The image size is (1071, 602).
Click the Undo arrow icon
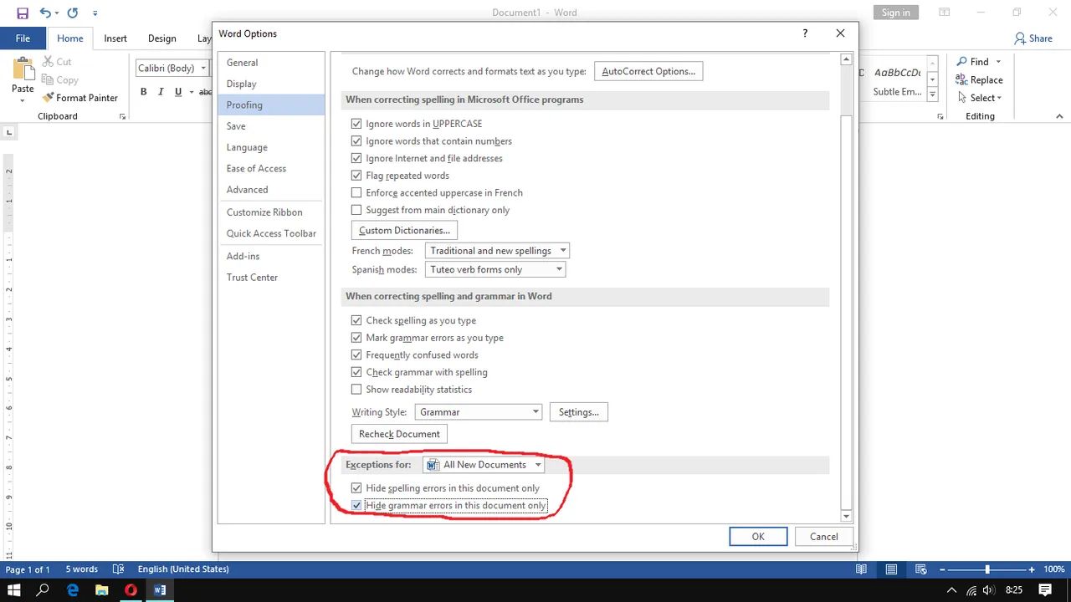[45, 13]
